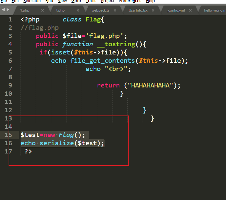Open the File menu
Viewport: 226px width, 200px height.
pyautogui.click(x=4, y=1)
